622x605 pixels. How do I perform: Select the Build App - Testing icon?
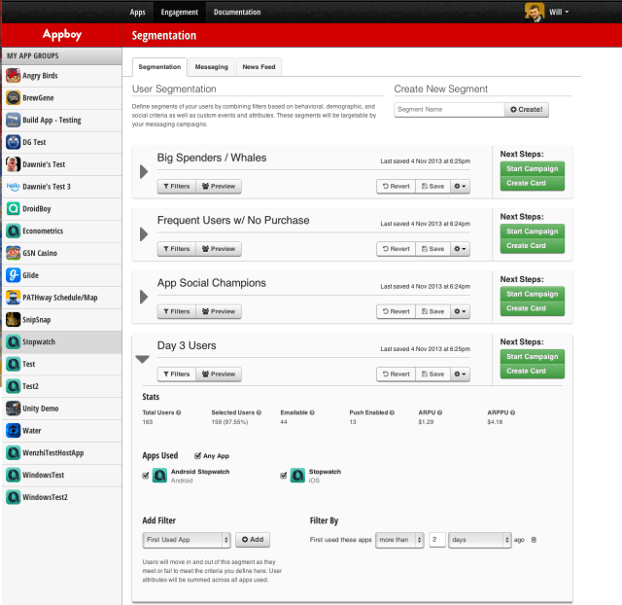coord(13,120)
